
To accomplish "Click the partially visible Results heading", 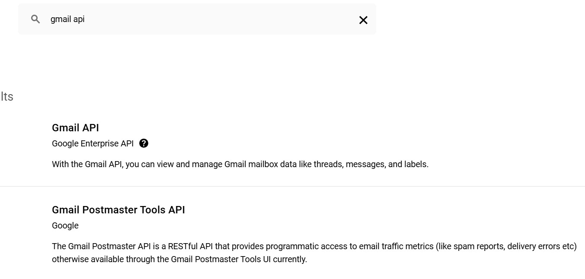I will tap(7, 97).
